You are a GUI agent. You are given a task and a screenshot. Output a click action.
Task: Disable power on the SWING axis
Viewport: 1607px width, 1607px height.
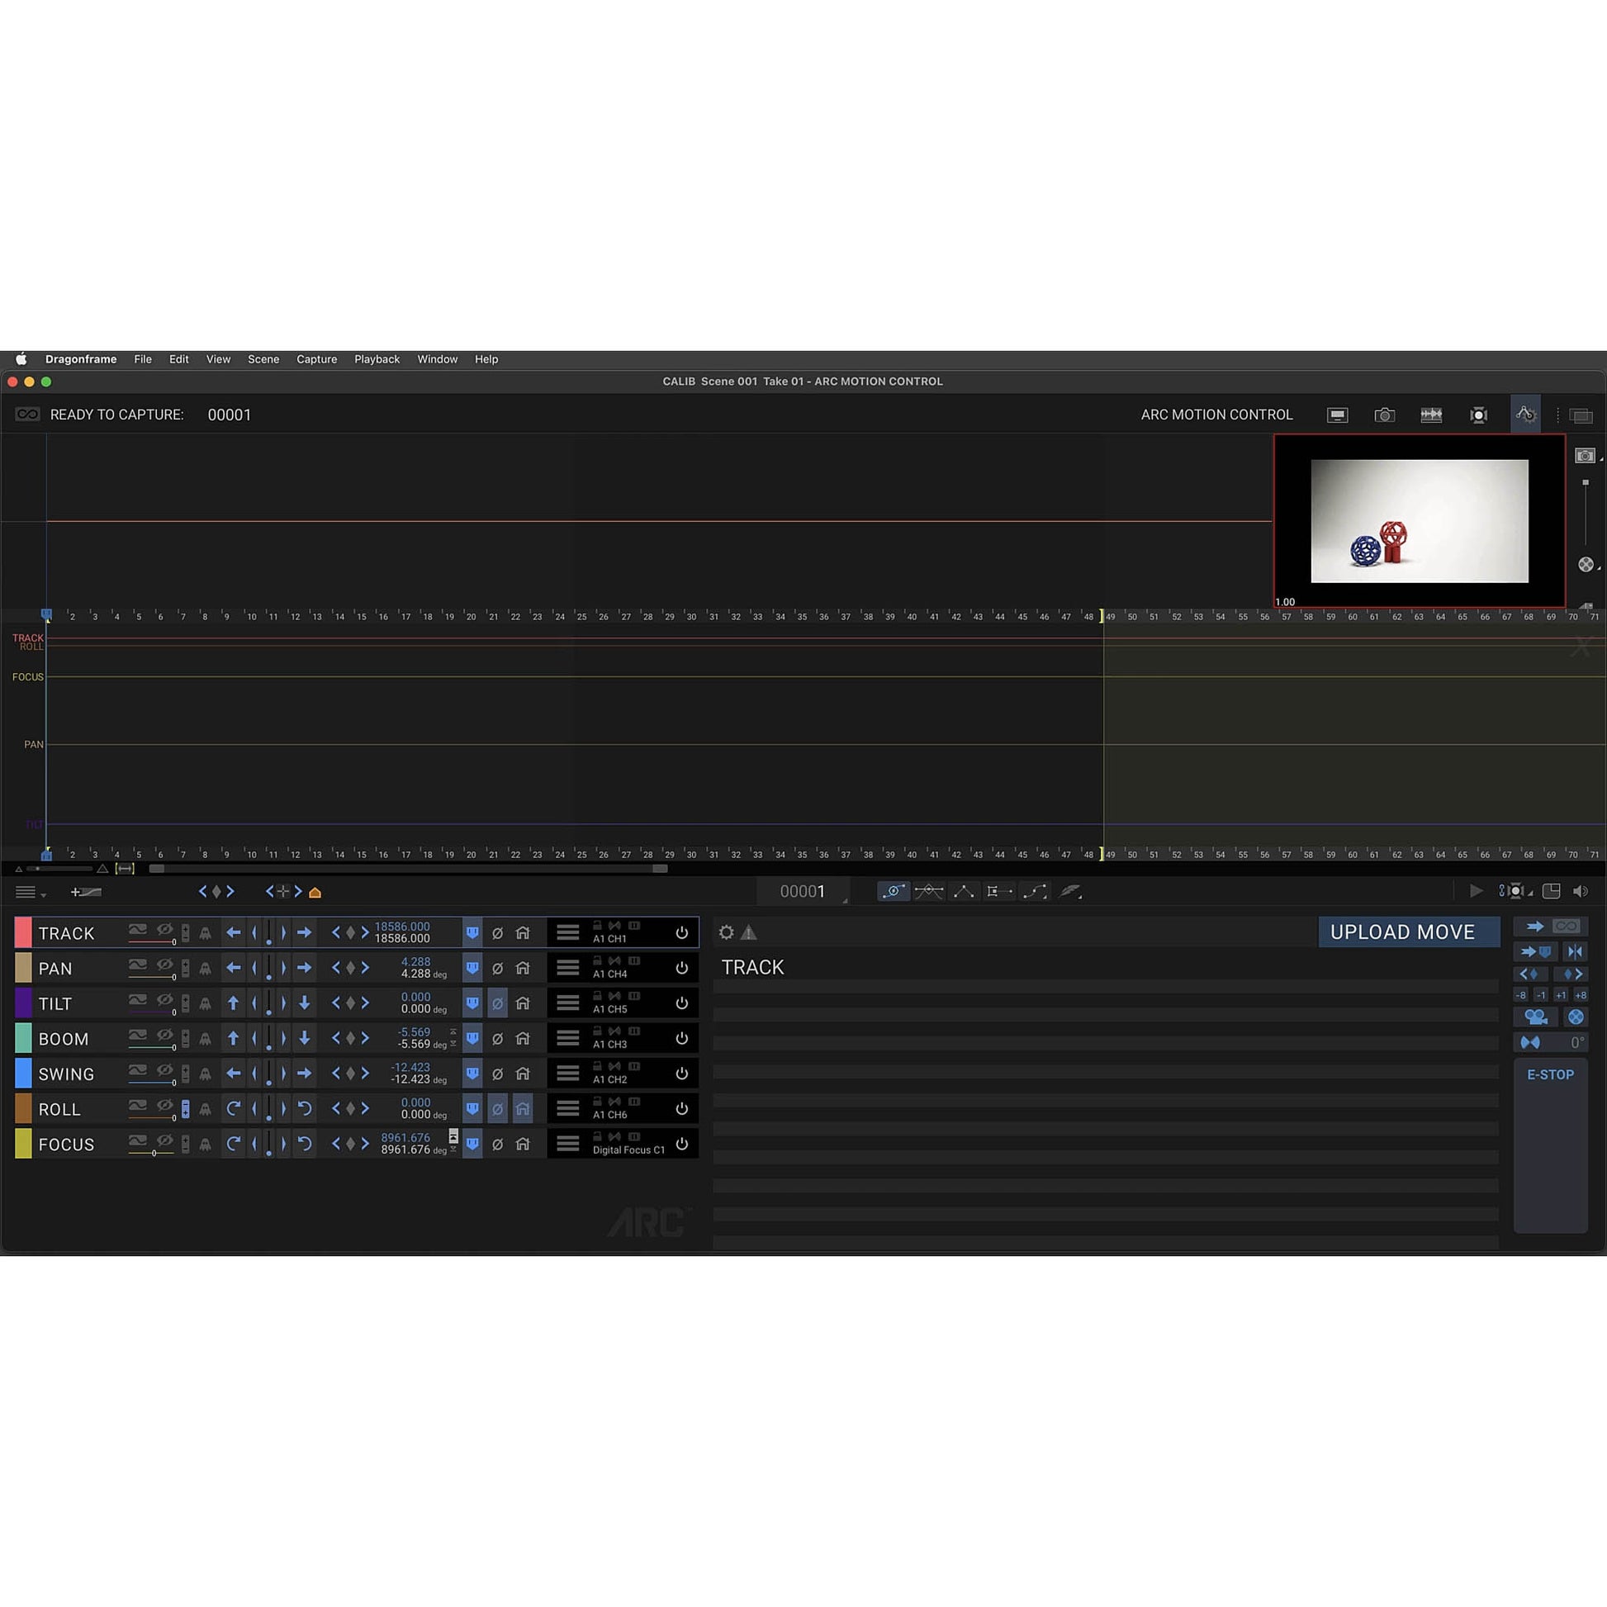682,1073
